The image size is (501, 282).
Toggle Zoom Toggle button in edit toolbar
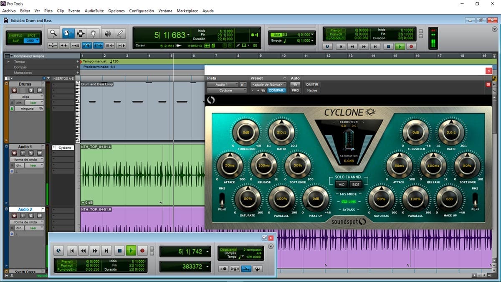(x=53, y=45)
